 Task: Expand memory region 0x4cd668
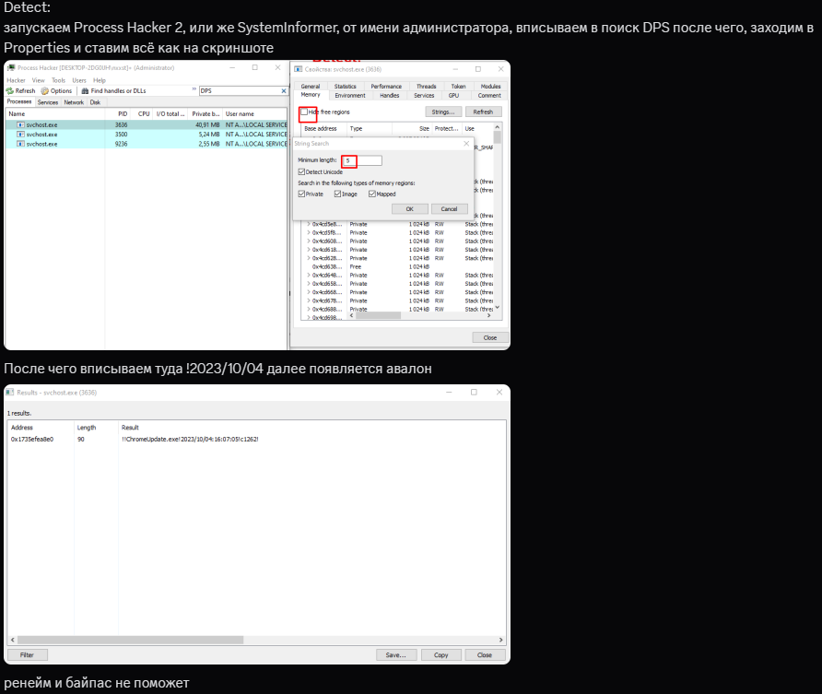[308, 292]
